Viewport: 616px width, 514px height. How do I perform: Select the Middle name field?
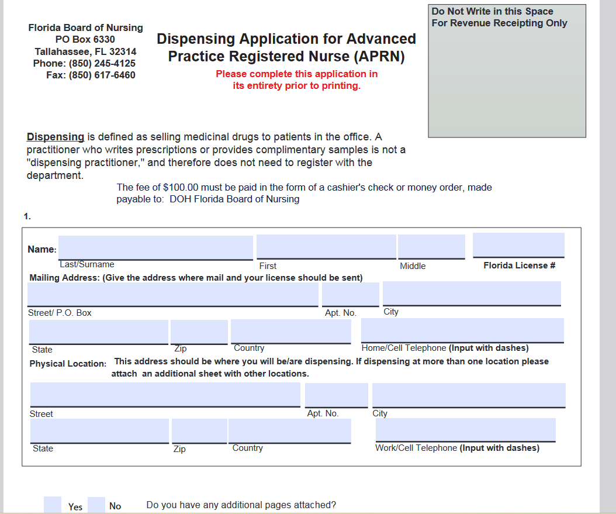431,246
